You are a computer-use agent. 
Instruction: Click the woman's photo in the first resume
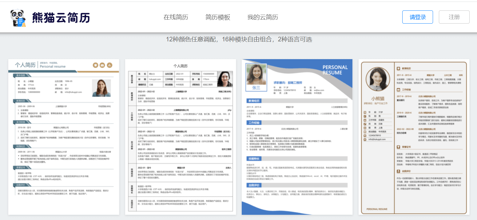(x=101, y=88)
